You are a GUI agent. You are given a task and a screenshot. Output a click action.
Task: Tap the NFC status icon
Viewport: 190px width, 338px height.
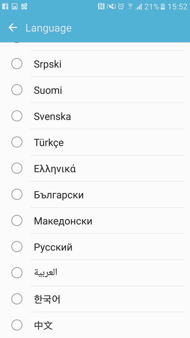tap(101, 7)
